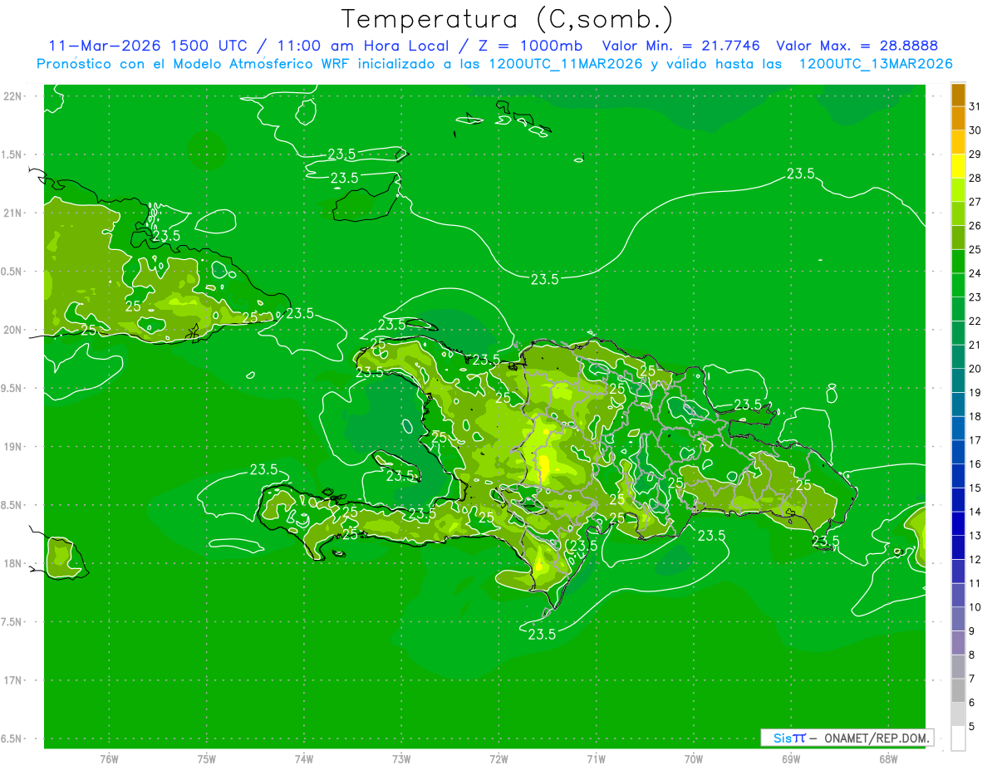Image resolution: width=997 pixels, height=770 pixels.
Task: Click the orange swatch between 30 and 31
Action: 958,119
